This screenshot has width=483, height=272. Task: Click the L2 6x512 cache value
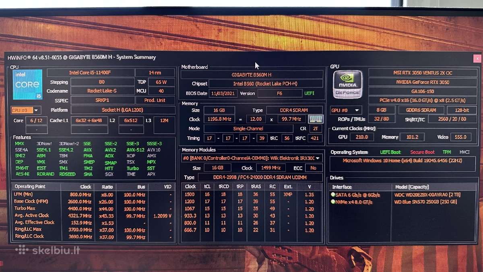point(131,120)
